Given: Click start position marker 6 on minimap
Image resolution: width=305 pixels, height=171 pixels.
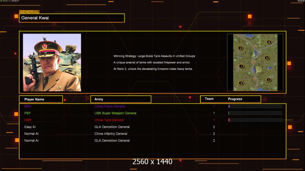Looking at the screenshot, I should (x=269, y=42).
